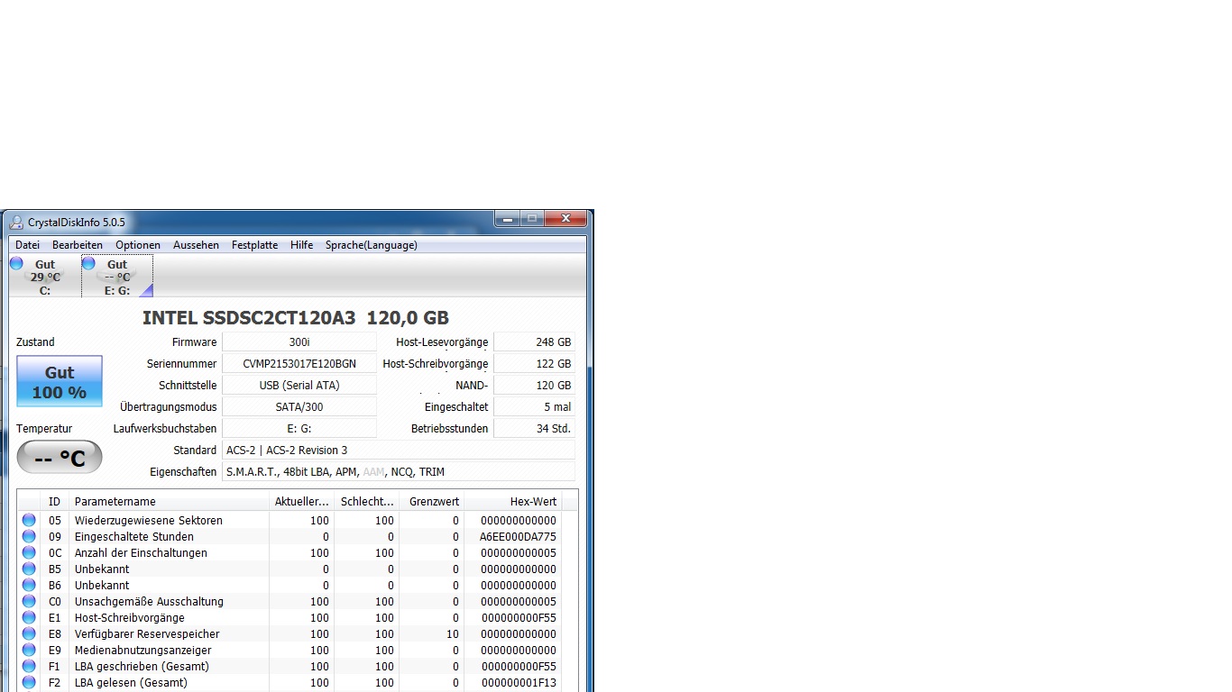Click status orb for Anzahl der Einschaltungen
1232x692 pixels.
(29, 552)
